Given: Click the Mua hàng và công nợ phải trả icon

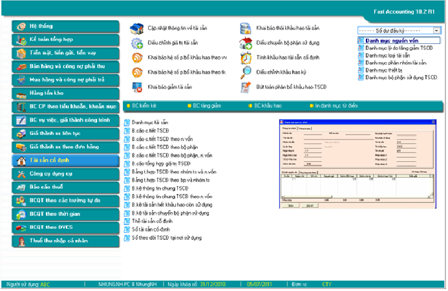Looking at the screenshot, I should click(21, 80).
